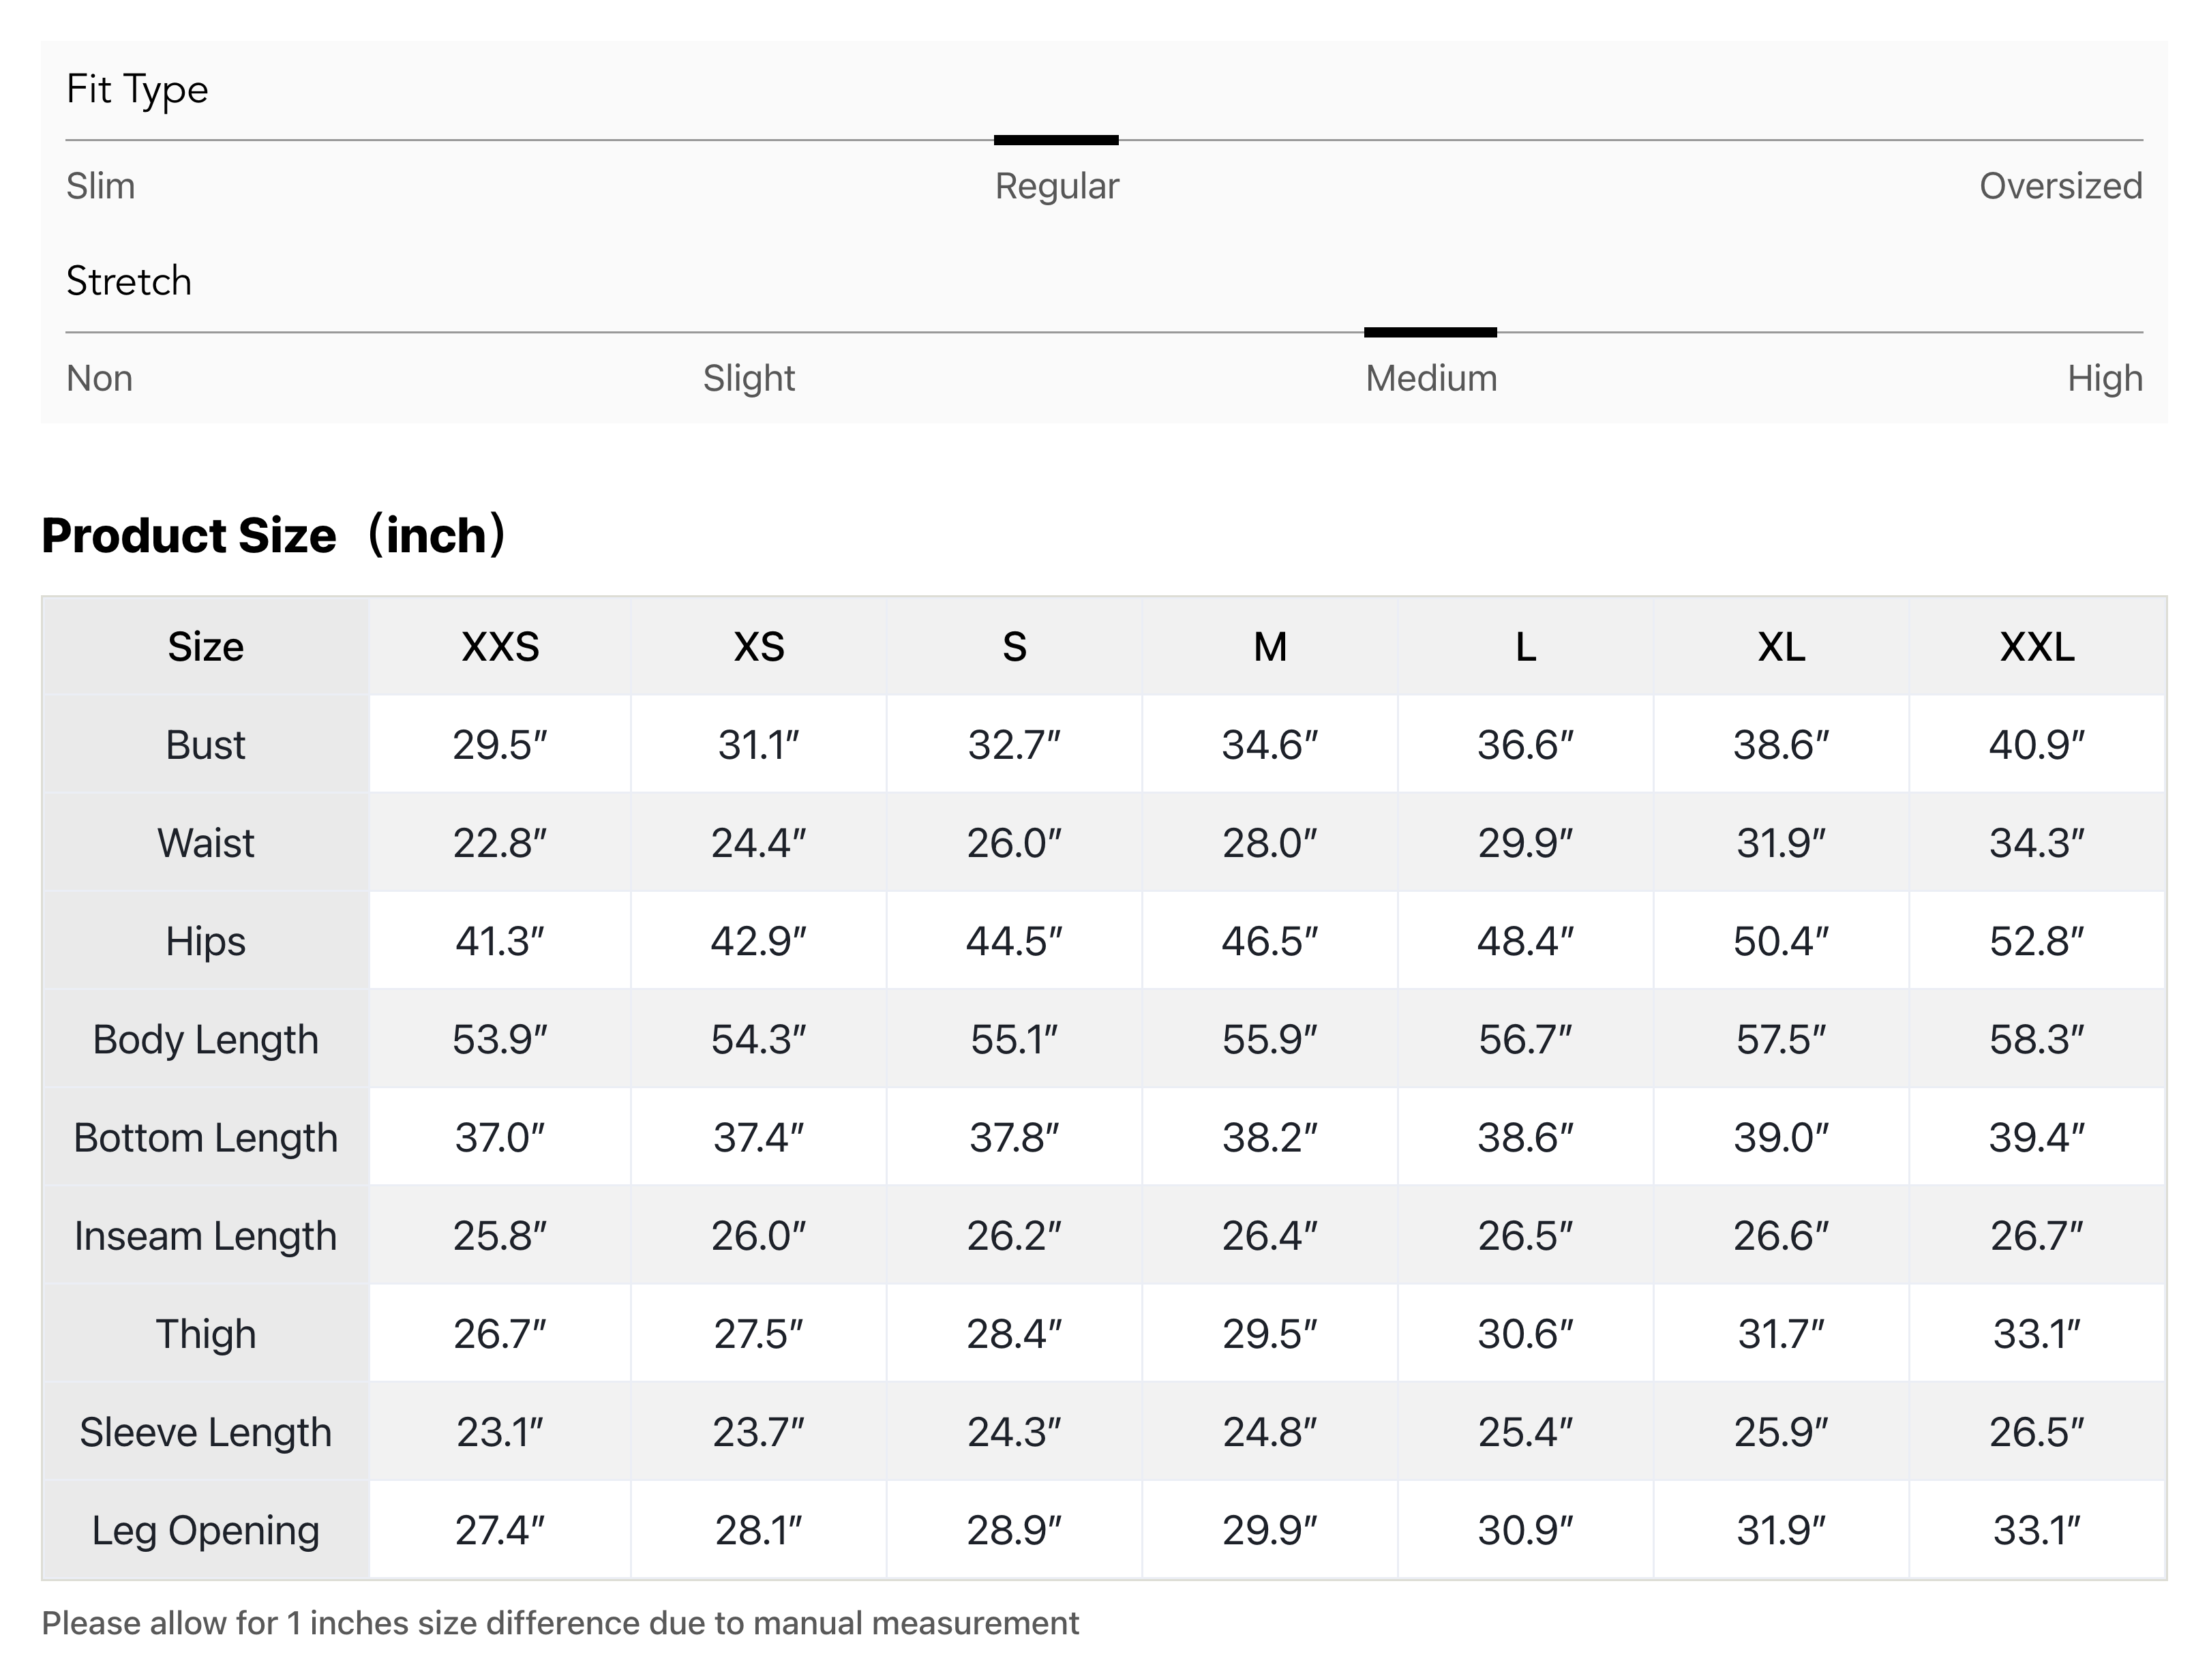Select the Hips row label

click(x=205, y=940)
